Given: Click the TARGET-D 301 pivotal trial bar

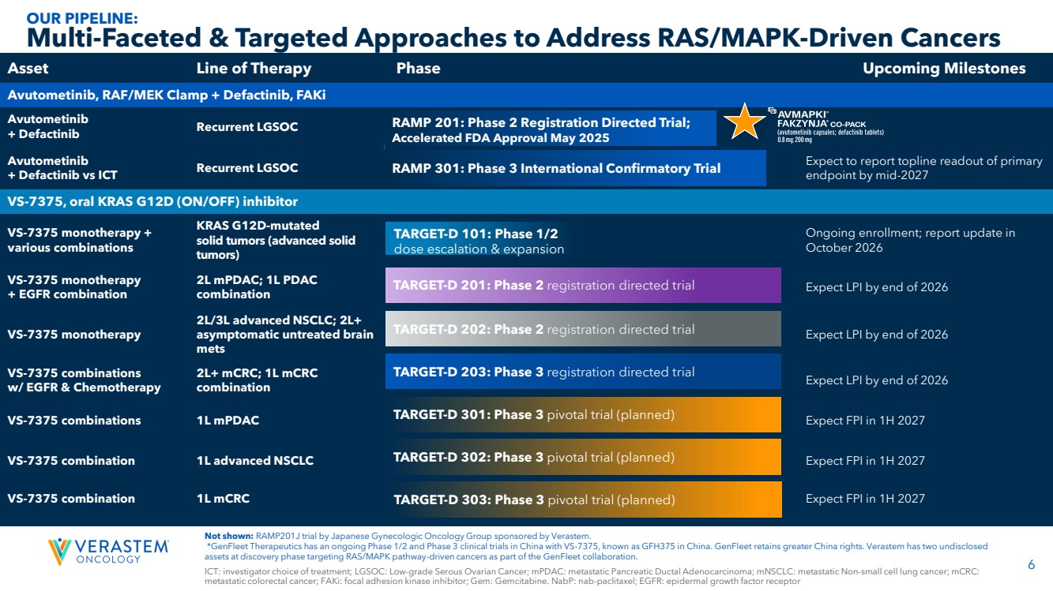Looking at the screenshot, I should 583,415.
